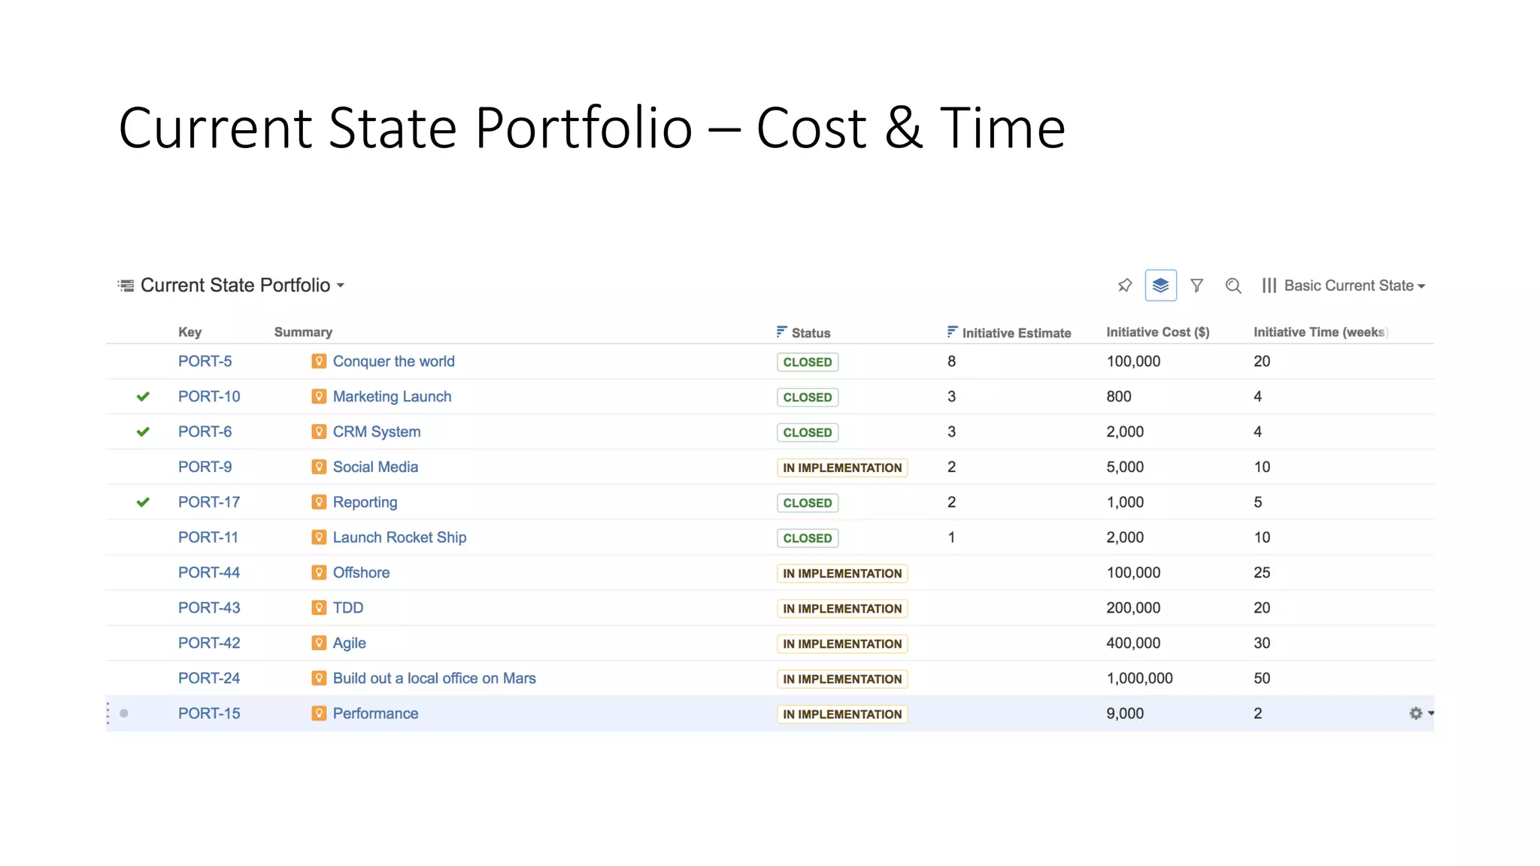This screenshot has height=866, width=1540.
Task: Open the CRM System summary link
Action: [x=377, y=432]
